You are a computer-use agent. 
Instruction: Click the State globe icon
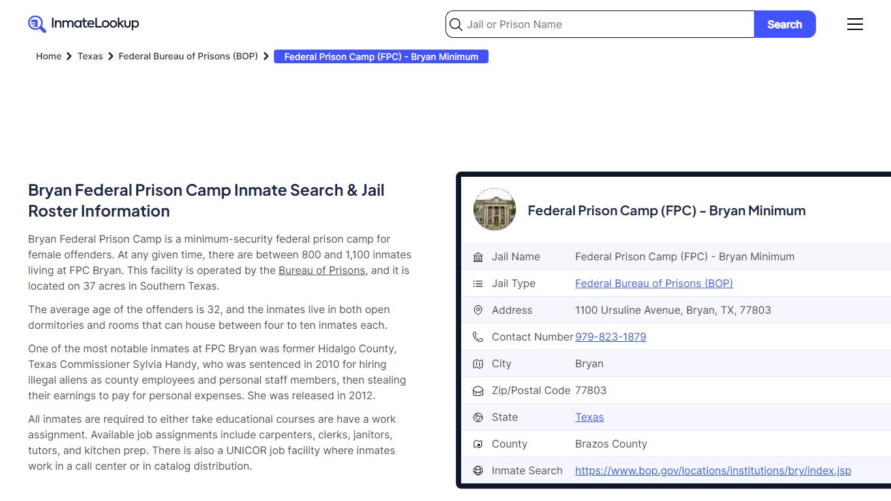(478, 417)
